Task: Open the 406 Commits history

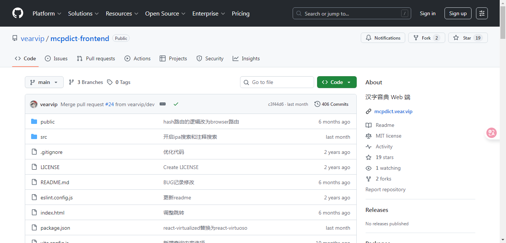Action: tap(331, 104)
